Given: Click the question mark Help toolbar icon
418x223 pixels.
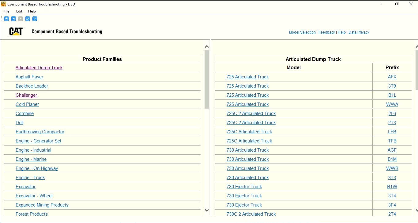Looking at the screenshot, I should tap(35, 19).
